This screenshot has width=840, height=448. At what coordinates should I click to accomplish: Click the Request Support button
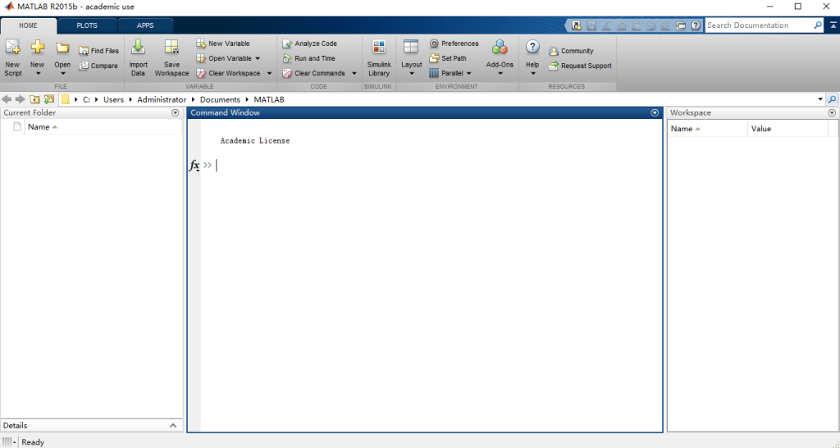click(580, 66)
